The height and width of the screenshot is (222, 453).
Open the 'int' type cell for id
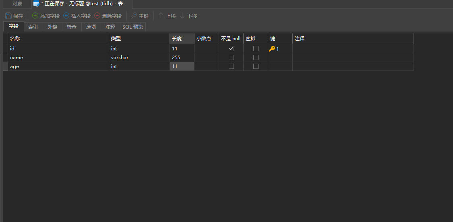[x=139, y=49]
